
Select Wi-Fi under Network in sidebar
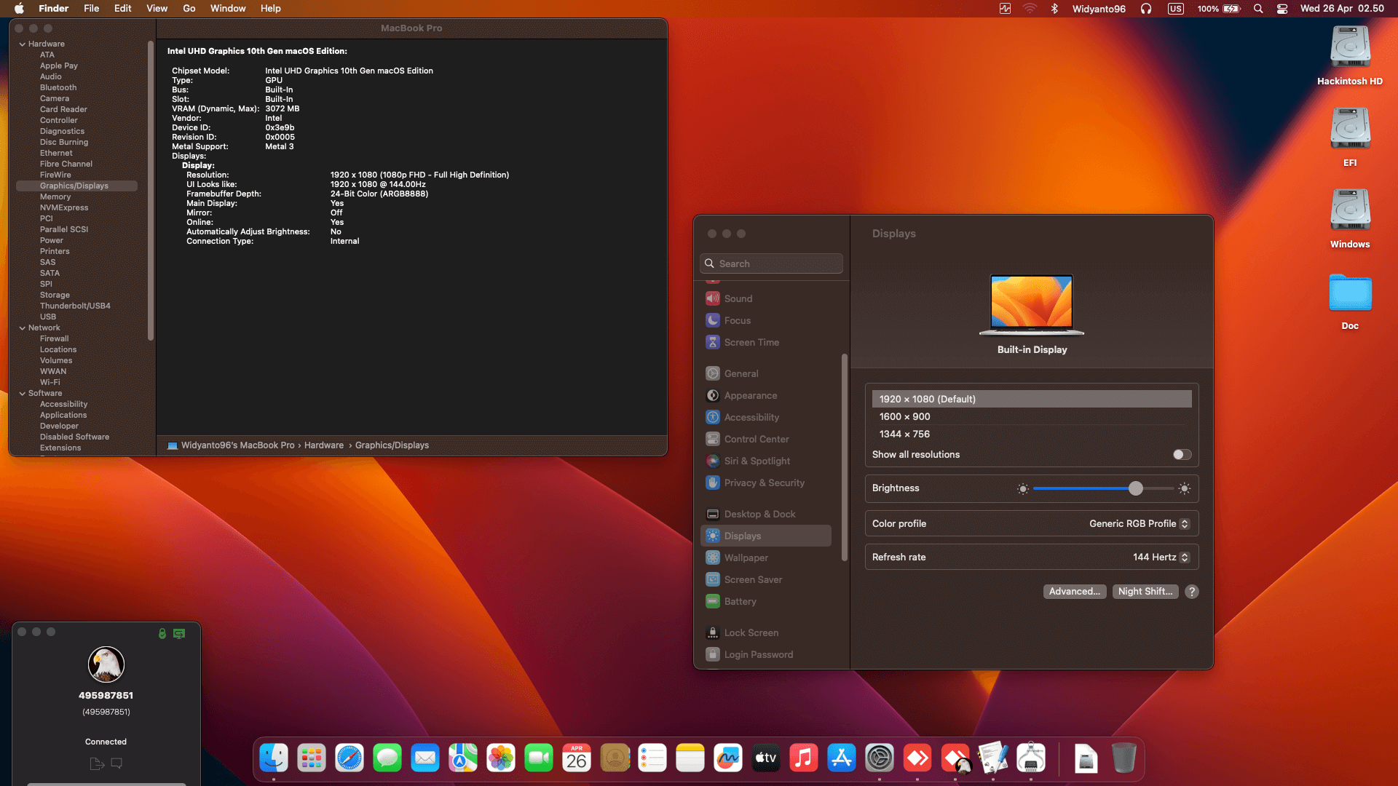[50, 383]
